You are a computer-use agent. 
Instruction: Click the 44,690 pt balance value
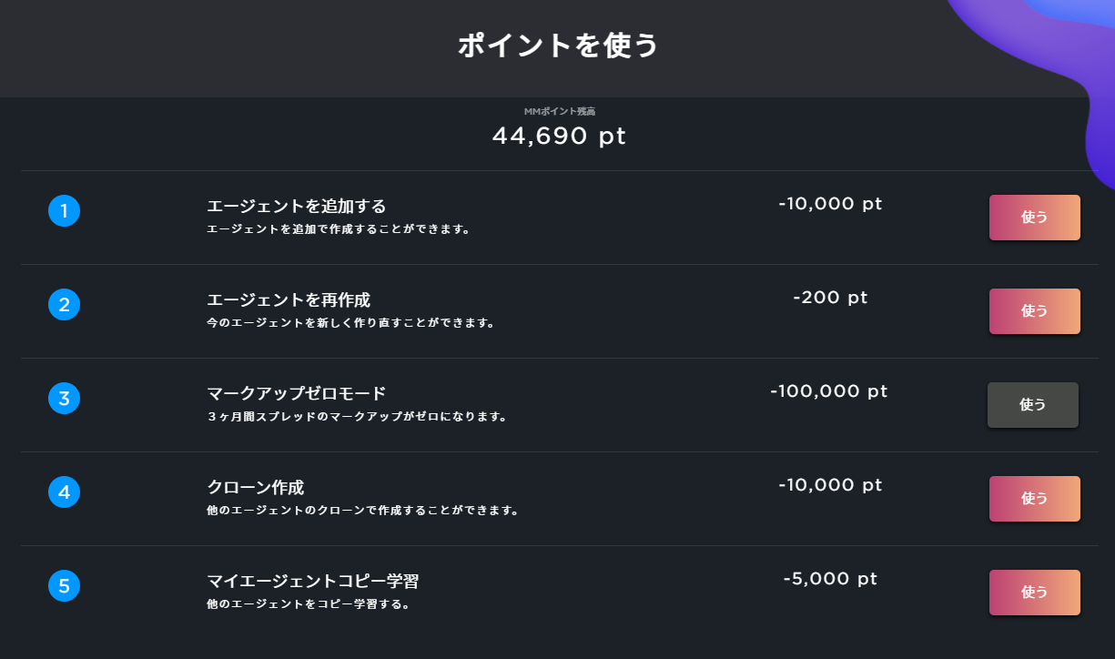pos(559,137)
